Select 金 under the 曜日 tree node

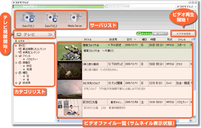tap(28, 79)
